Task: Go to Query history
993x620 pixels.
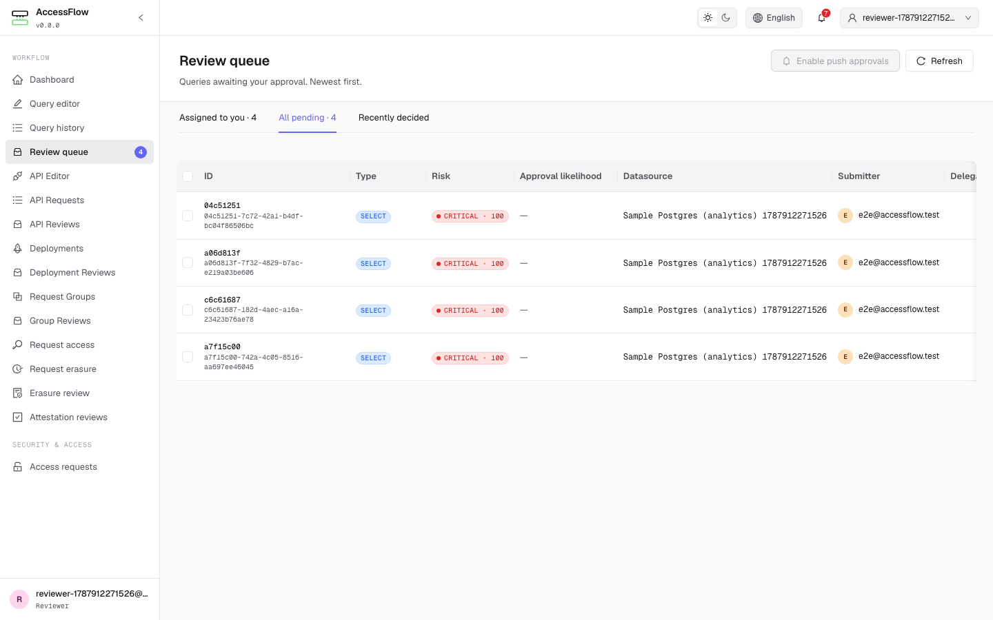Action: coord(79,128)
